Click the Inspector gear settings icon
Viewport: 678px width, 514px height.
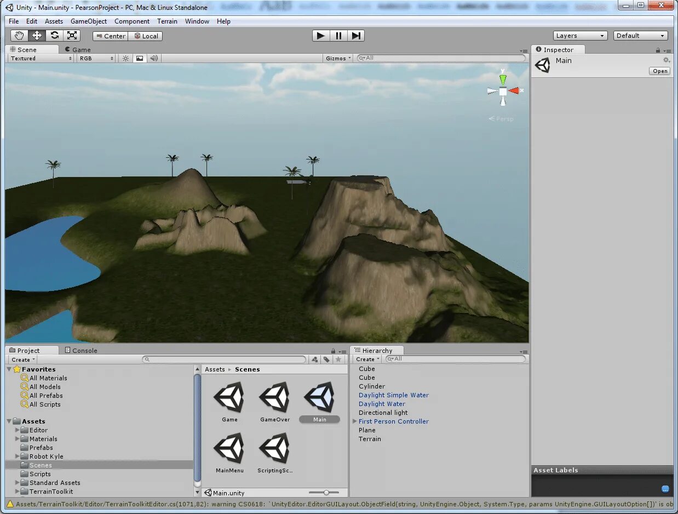point(666,60)
